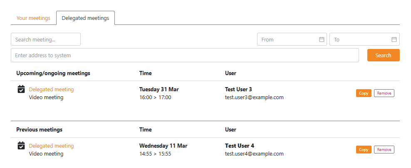Copy the Test User 4 meeting
The image size is (411, 168).
point(364,150)
